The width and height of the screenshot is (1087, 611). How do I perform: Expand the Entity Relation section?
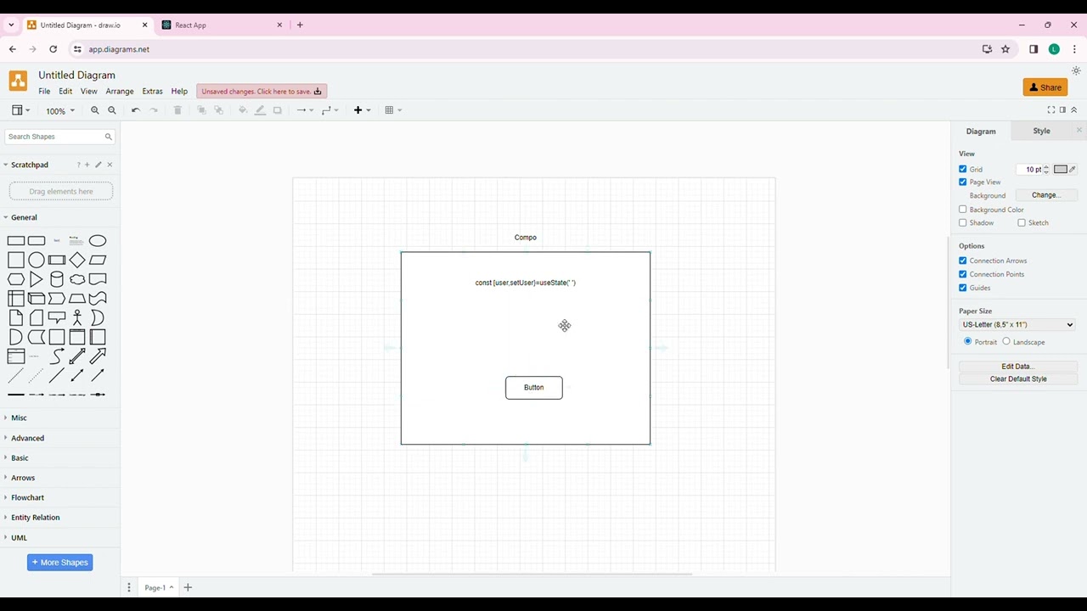pos(35,518)
